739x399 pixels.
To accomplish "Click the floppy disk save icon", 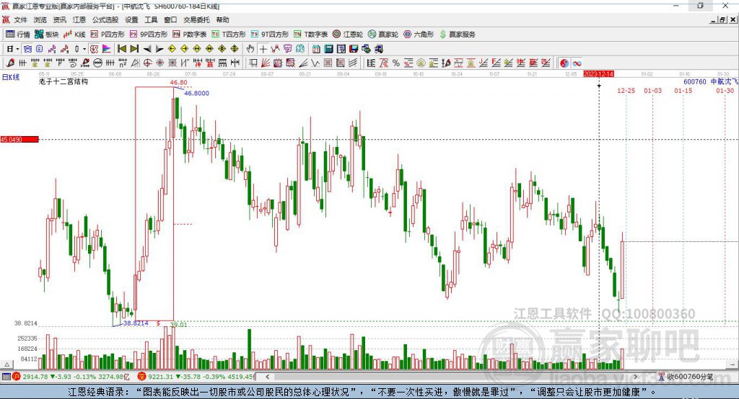I will coord(354,49).
